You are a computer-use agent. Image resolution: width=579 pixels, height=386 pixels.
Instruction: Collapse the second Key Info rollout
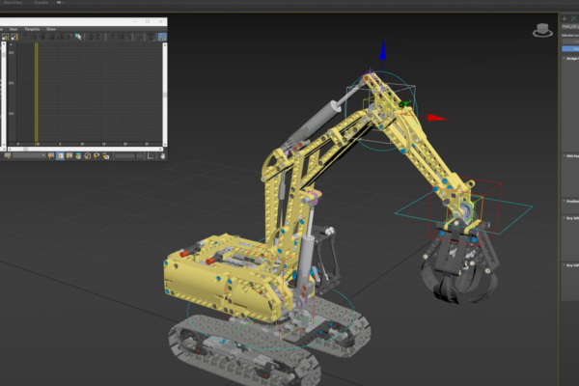pyautogui.click(x=571, y=265)
